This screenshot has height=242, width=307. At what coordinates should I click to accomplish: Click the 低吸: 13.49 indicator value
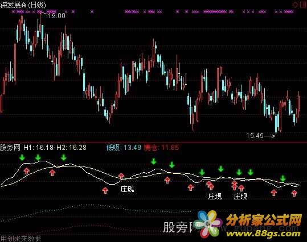pyautogui.click(x=124, y=148)
